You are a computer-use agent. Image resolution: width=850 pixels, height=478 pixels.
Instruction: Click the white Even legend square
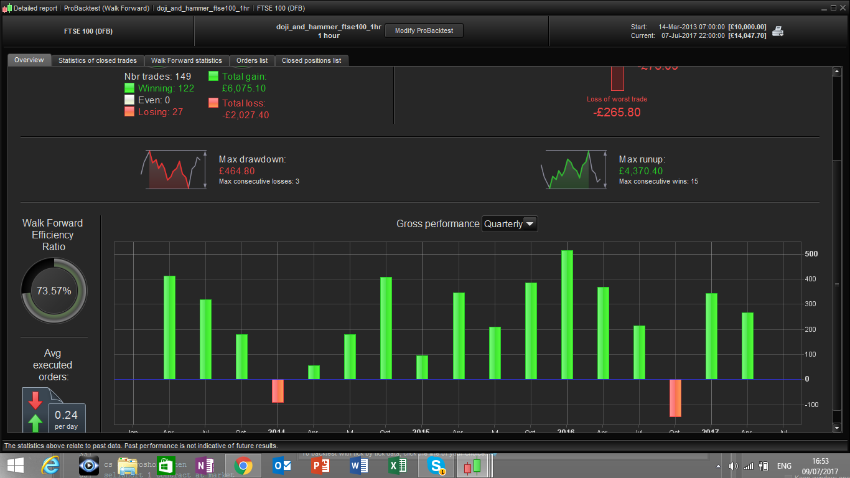point(129,100)
